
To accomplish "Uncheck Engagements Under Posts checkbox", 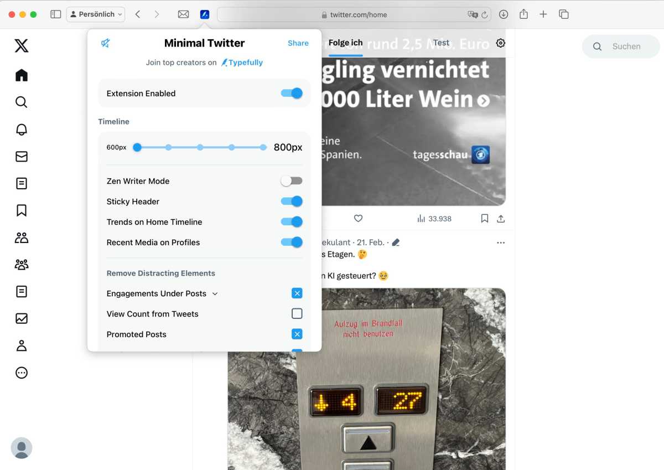I will 297,293.
